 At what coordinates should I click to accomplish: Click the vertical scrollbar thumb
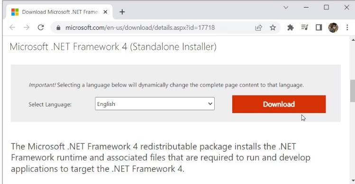click(353, 91)
